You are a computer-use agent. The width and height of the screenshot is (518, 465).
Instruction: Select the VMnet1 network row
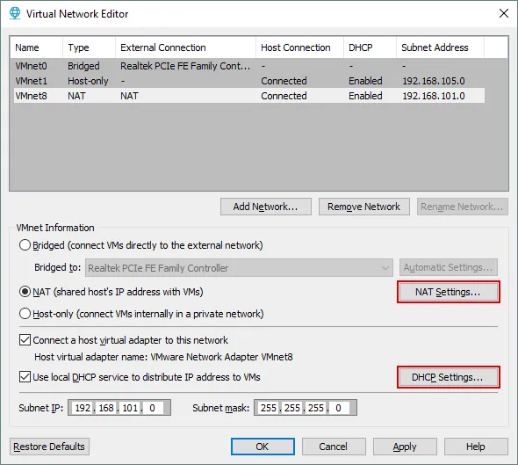pos(249,81)
